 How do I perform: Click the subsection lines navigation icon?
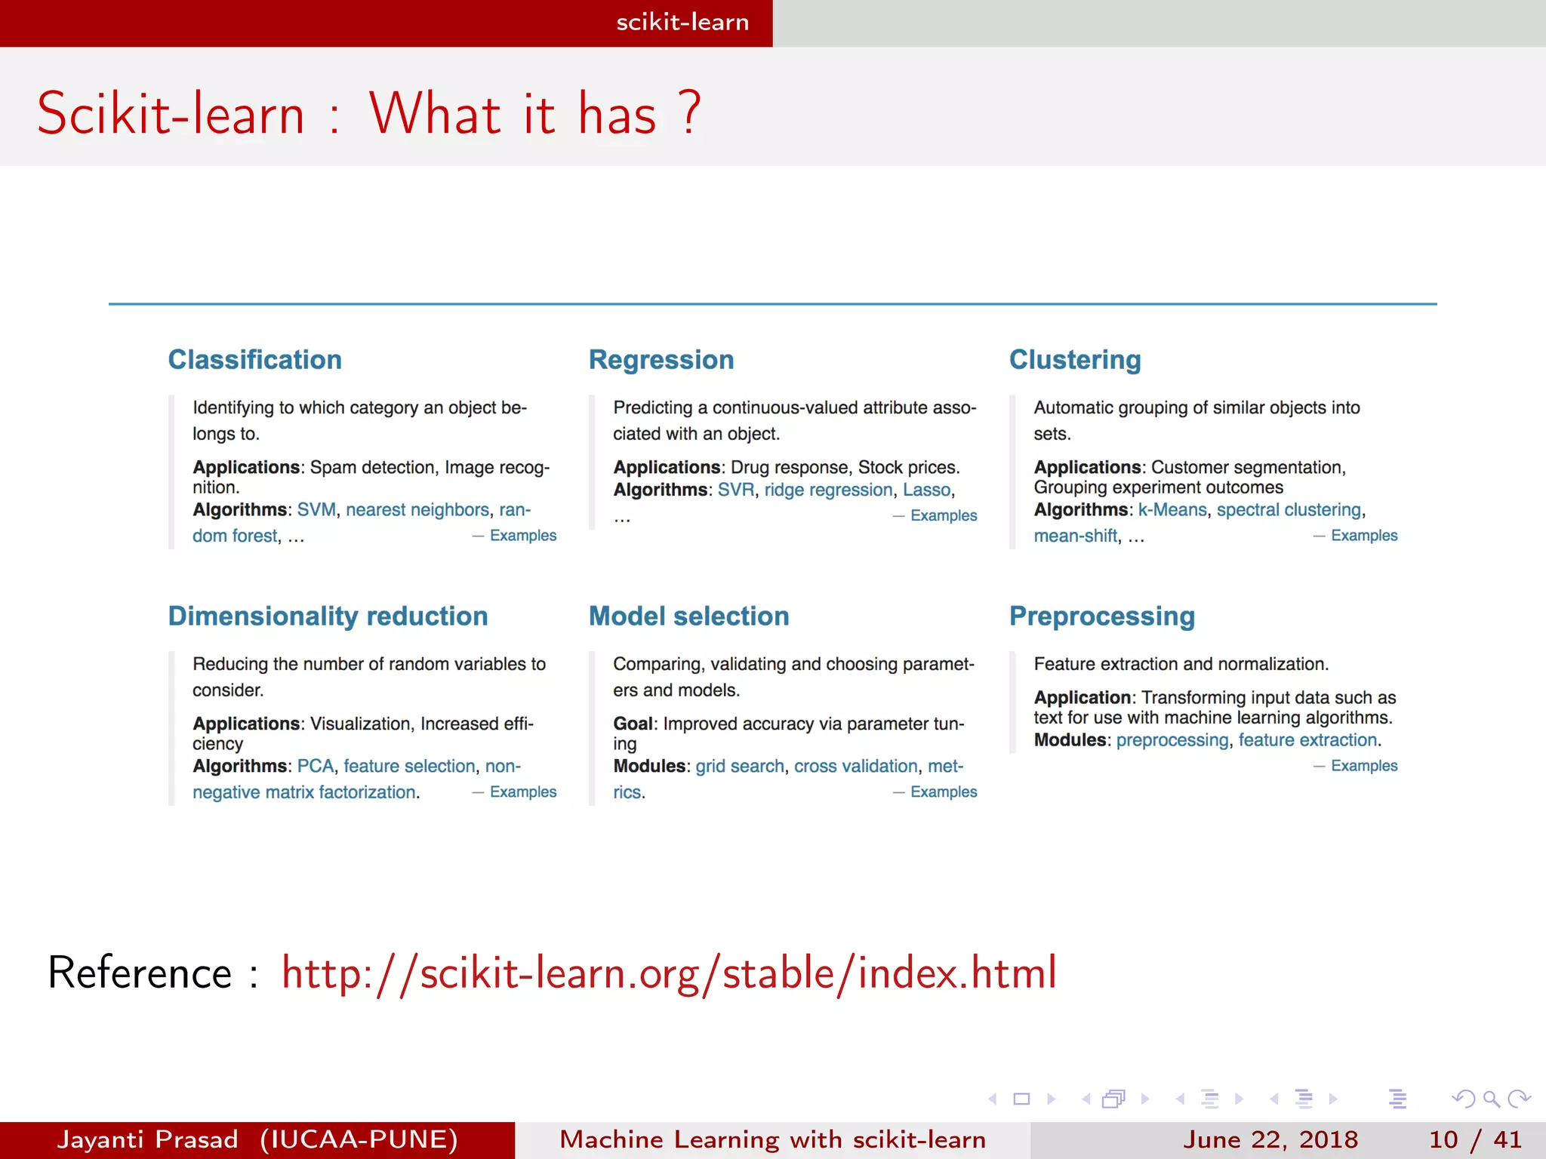(x=1210, y=1099)
